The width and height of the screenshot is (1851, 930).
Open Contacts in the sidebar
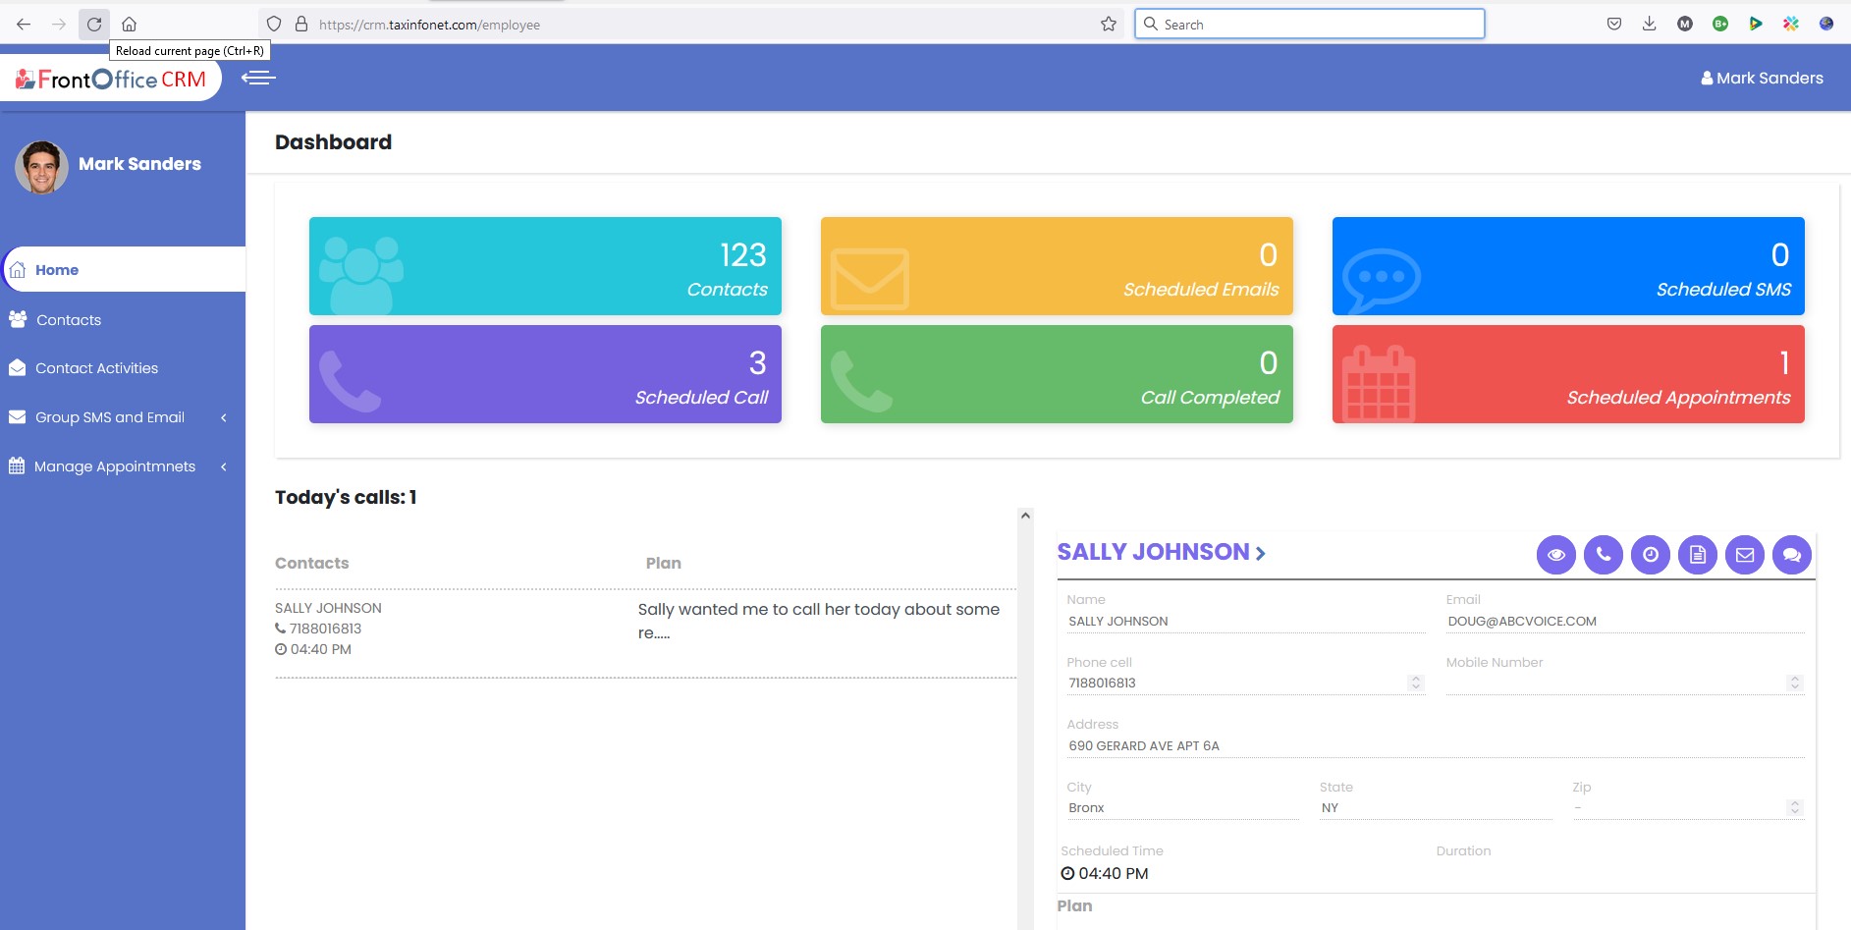click(x=69, y=320)
